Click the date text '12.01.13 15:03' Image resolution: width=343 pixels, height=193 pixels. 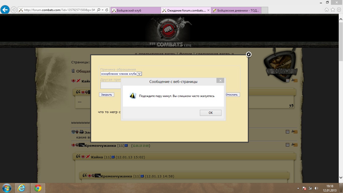click(x=141, y=146)
